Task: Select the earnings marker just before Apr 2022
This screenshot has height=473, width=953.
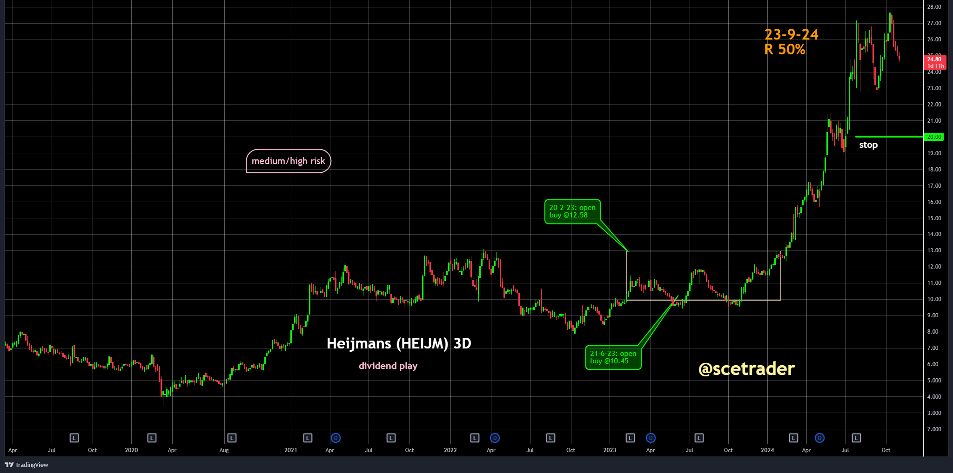Action: (x=475, y=438)
